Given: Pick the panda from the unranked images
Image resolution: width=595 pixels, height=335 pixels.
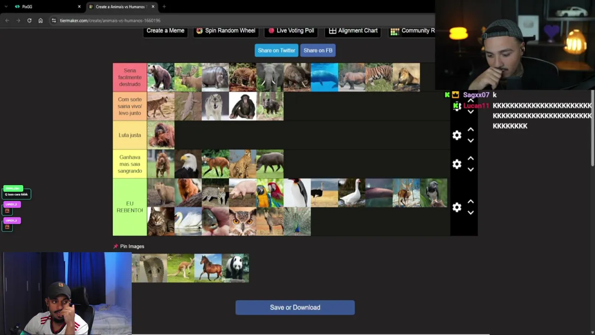Looking at the screenshot, I should pos(235,268).
